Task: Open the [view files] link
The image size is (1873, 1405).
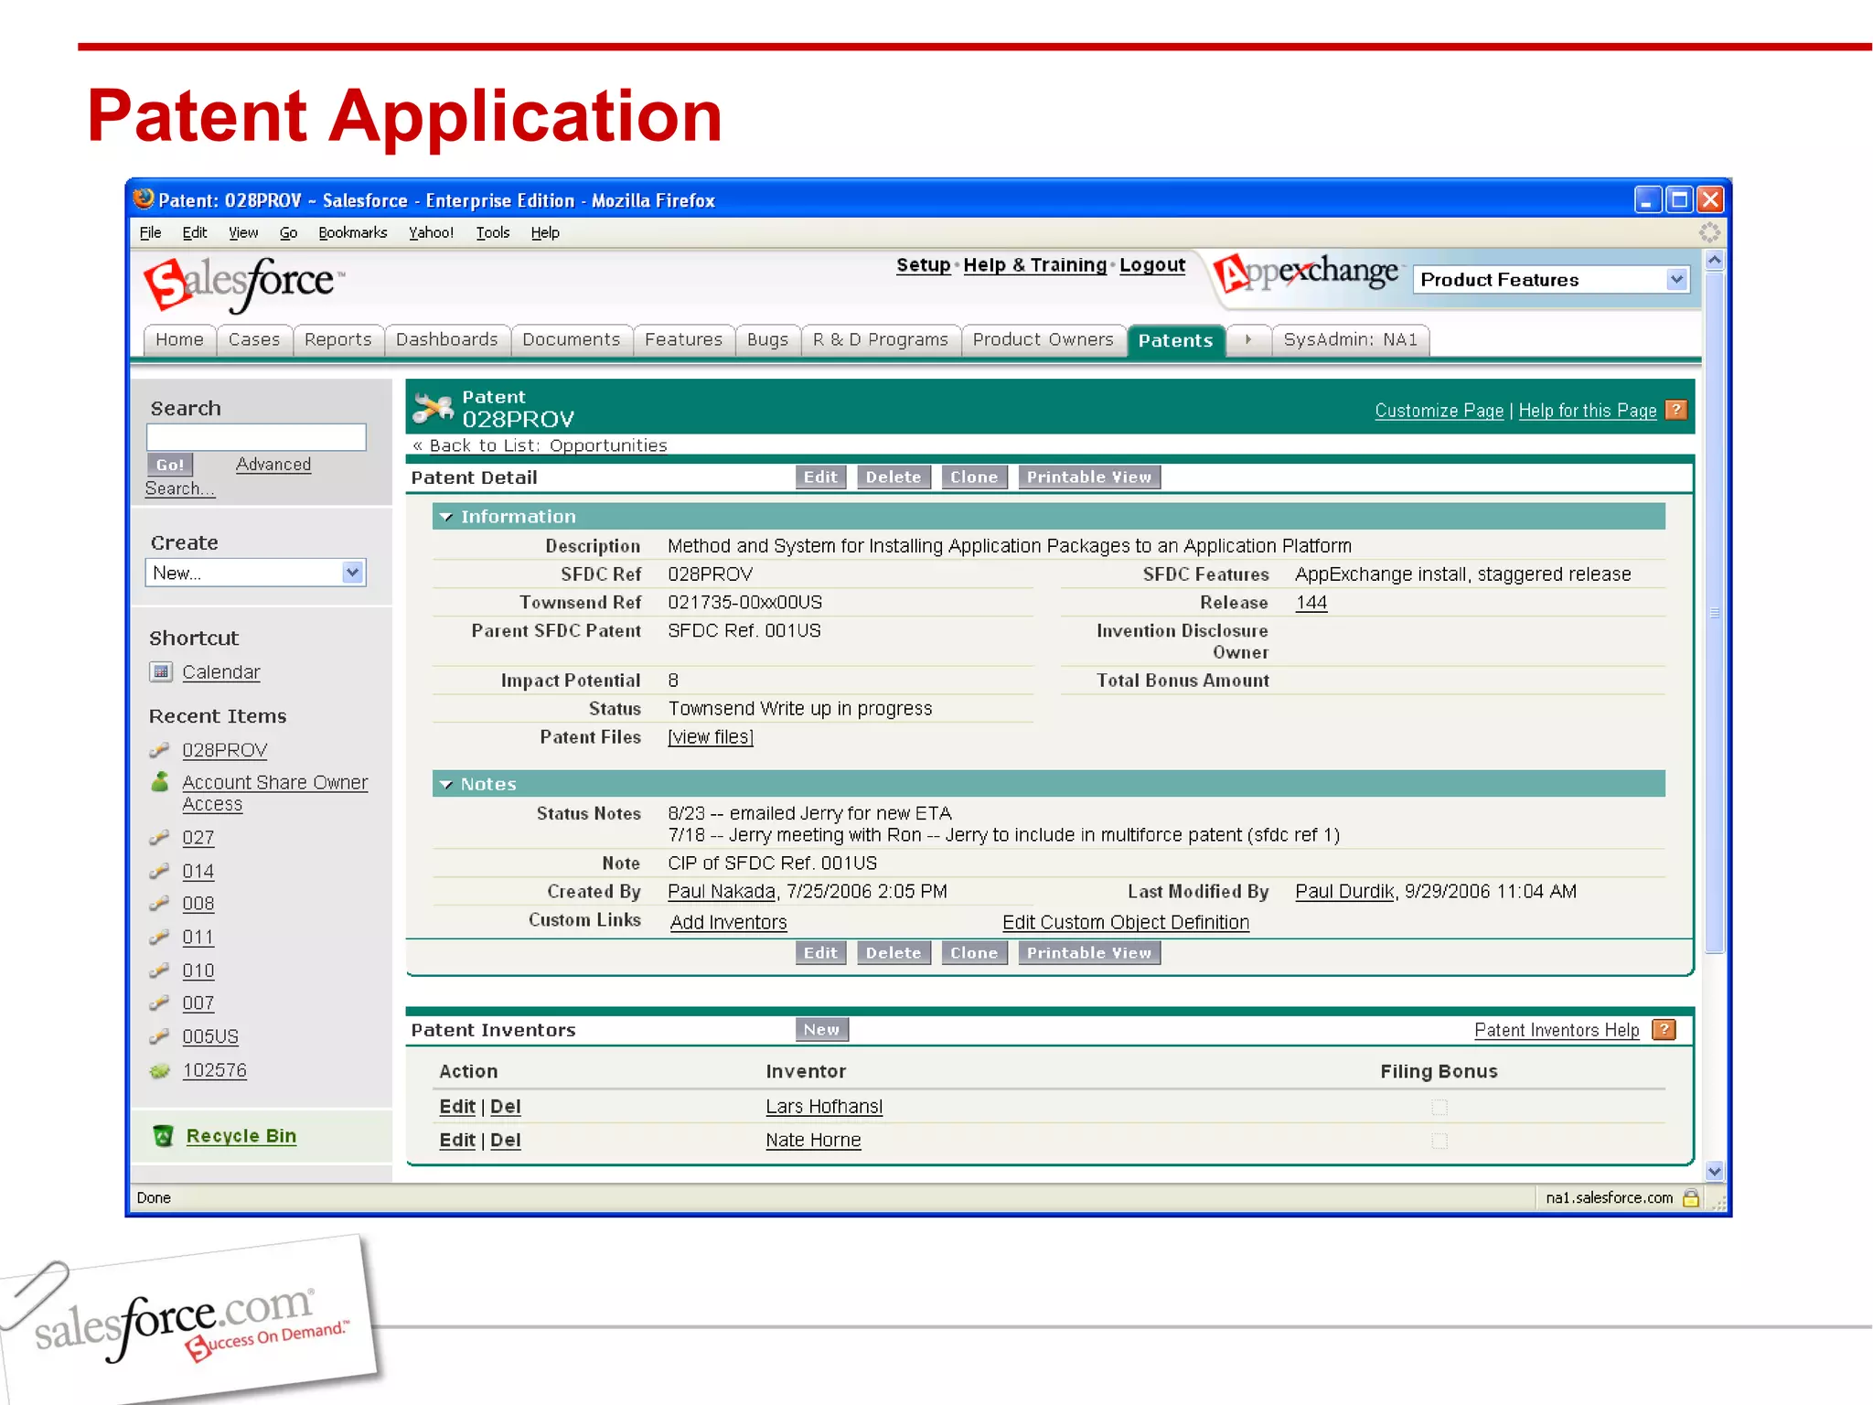Action: [x=711, y=737]
